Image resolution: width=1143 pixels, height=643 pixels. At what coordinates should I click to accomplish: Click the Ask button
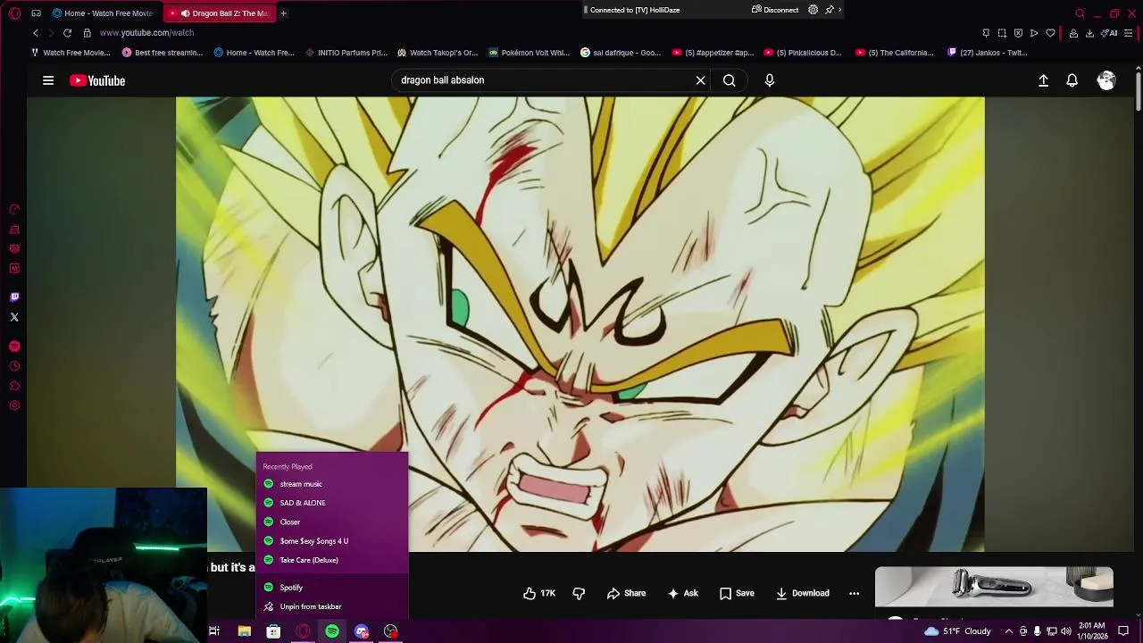point(682,593)
